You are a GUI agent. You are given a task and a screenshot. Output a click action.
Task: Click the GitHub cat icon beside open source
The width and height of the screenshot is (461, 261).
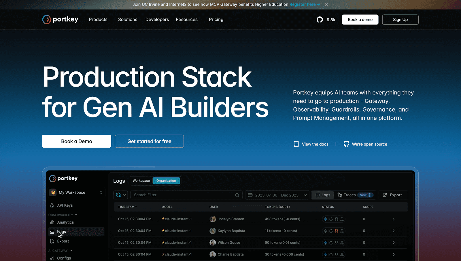point(346,144)
